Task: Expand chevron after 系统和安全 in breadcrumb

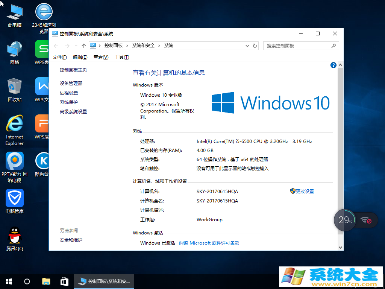Action: [x=159, y=46]
